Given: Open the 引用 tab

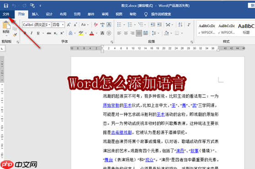Looking at the screenshot, I should click(x=77, y=14).
